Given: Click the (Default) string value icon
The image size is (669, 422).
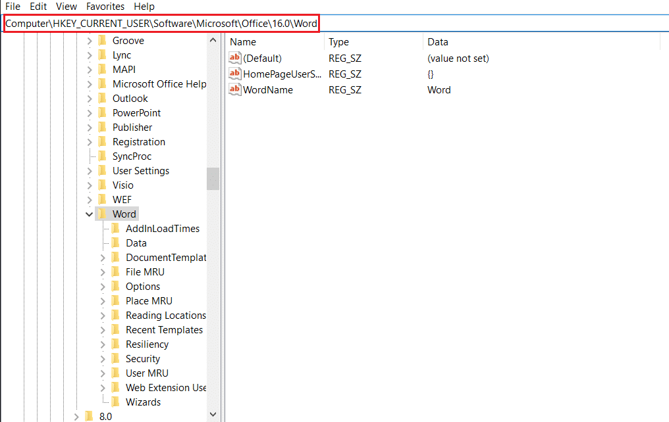Looking at the screenshot, I should pyautogui.click(x=235, y=58).
